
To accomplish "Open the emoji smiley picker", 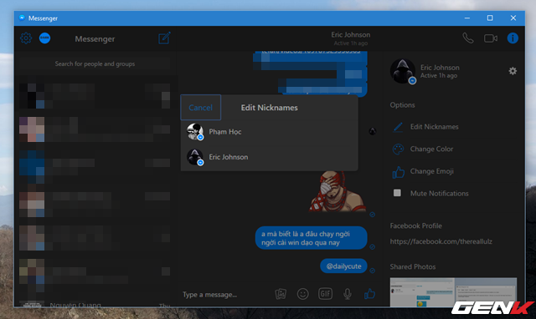I will coord(302,294).
